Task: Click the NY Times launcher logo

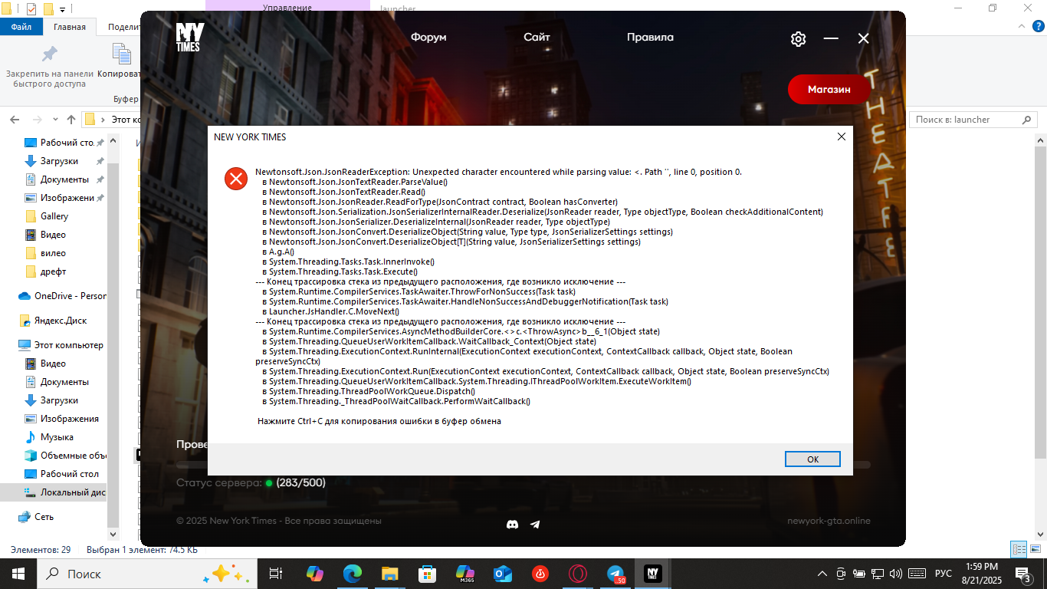Action: 189,38
